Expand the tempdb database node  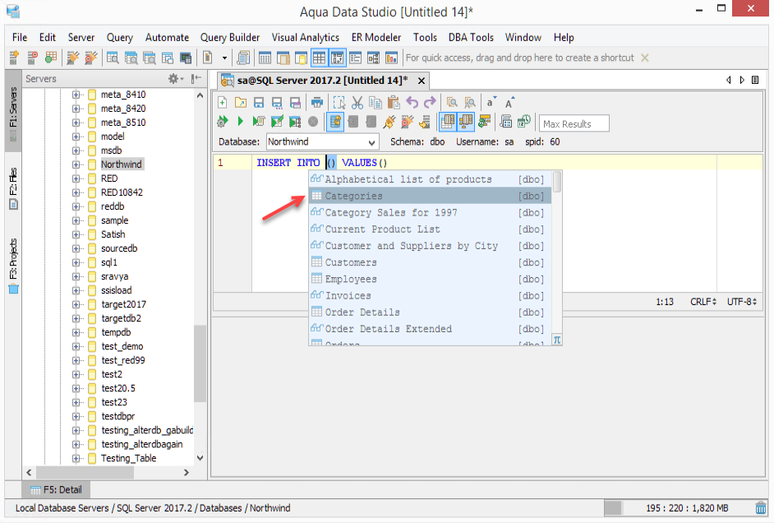click(x=76, y=332)
